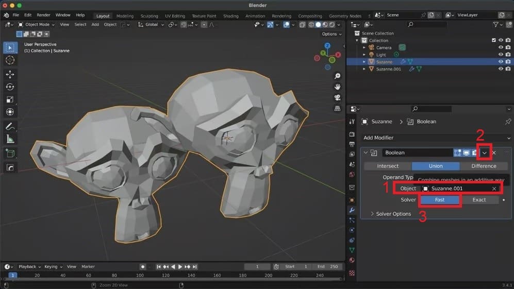Toggle Suzanne render camera icon in outliner
The height and width of the screenshot is (289, 514).
click(x=508, y=62)
